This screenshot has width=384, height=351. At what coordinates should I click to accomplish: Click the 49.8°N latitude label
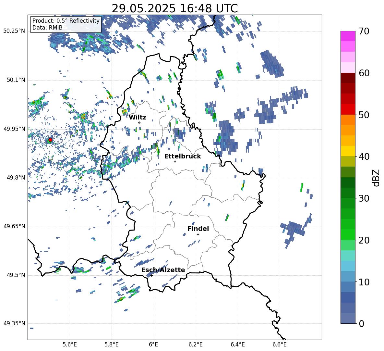[16, 178]
